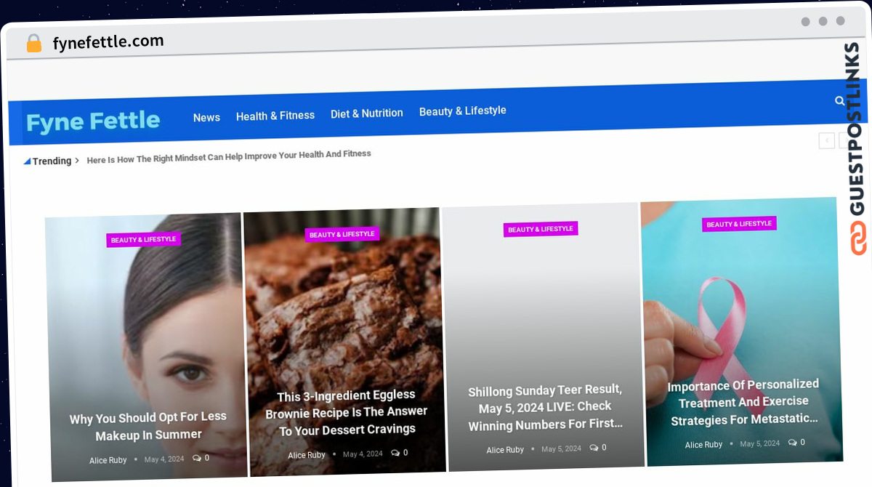Click the padlock icon beside fynefettle.com

tap(34, 44)
